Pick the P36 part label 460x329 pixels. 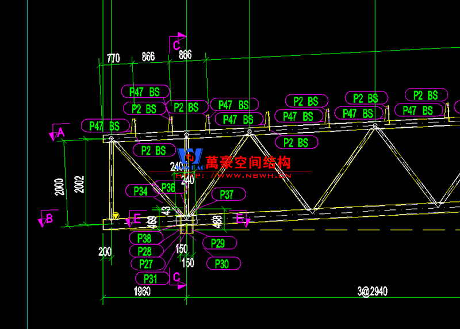(x=168, y=188)
